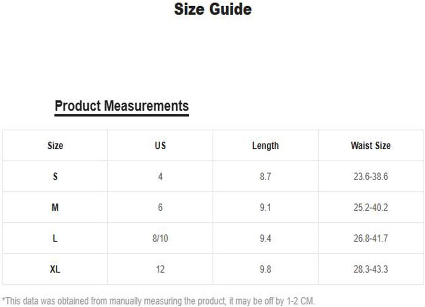This screenshot has width=425, height=307.
Task: Click the Size Guide title
Action: click(213, 9)
